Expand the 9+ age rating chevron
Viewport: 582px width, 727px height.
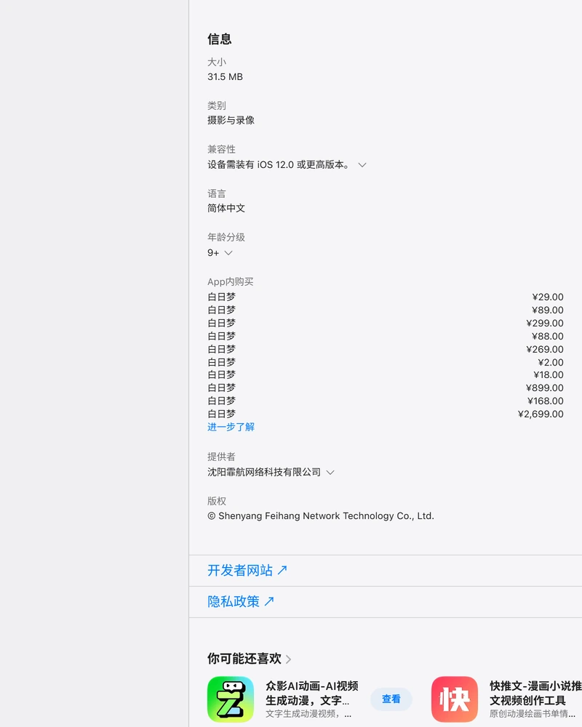click(228, 253)
